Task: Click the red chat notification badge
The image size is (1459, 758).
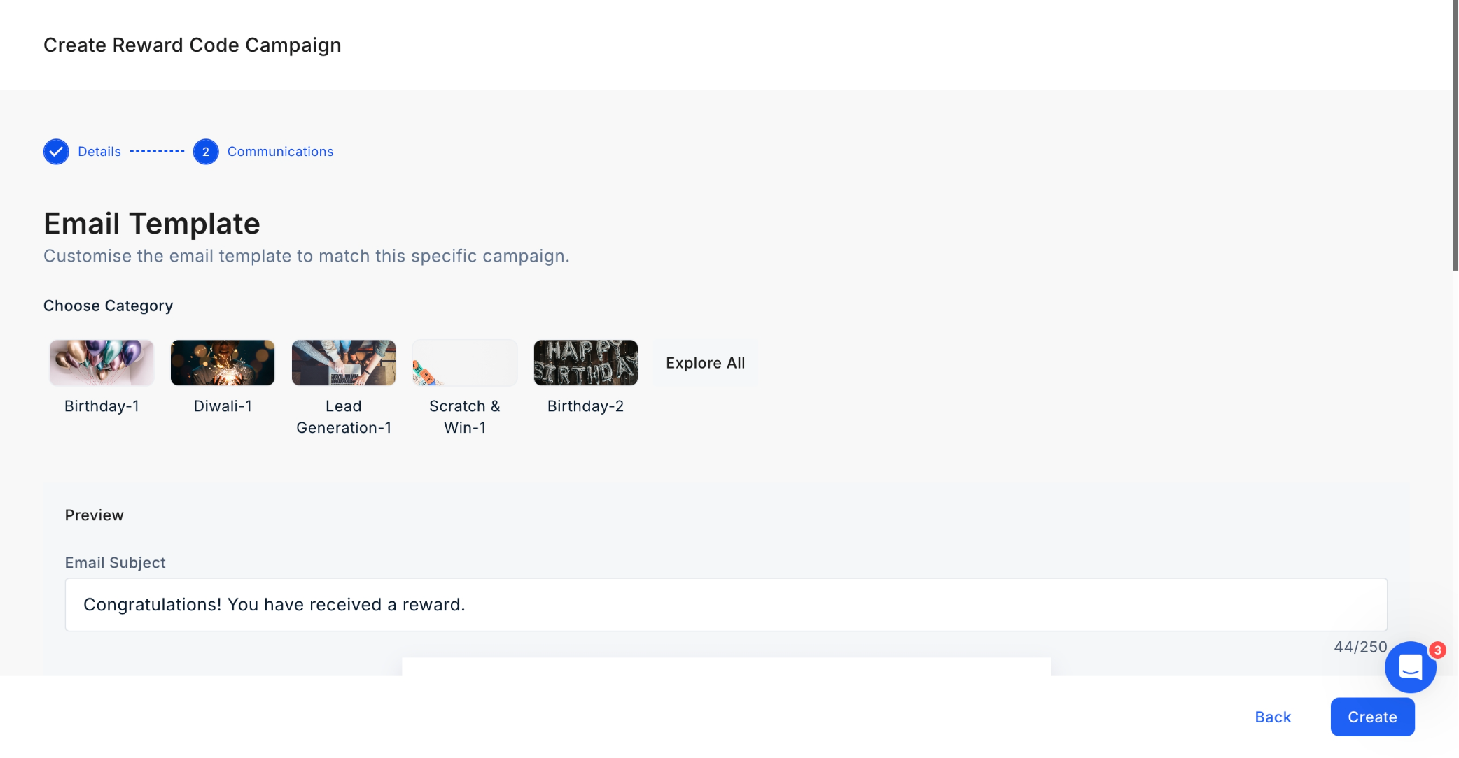Action: [1437, 650]
